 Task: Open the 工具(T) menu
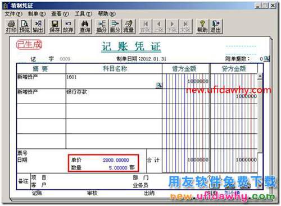pyautogui.click(x=83, y=13)
